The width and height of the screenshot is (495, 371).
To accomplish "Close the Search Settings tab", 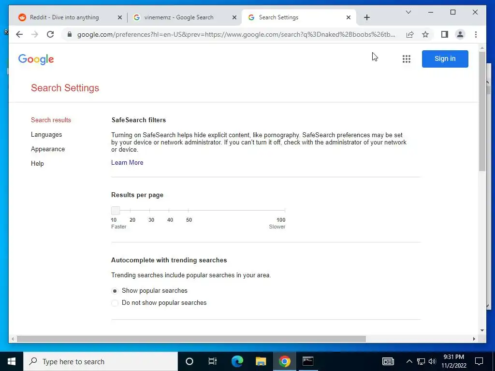I will point(349,18).
